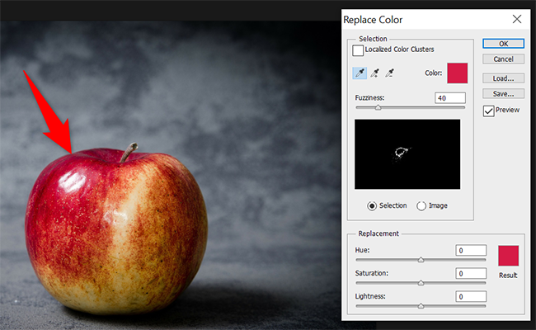The width and height of the screenshot is (536, 330).
Task: Uncheck the Preview checkbox
Action: pyautogui.click(x=488, y=111)
